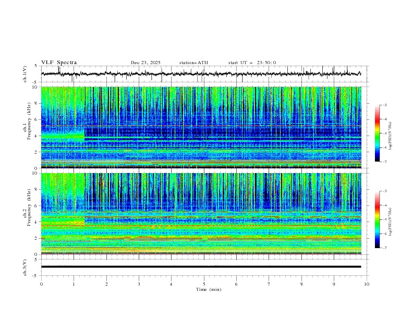Viewport: 413px width, 319px height.
Task: Click the time axis tick '7'
Action: point(269,284)
